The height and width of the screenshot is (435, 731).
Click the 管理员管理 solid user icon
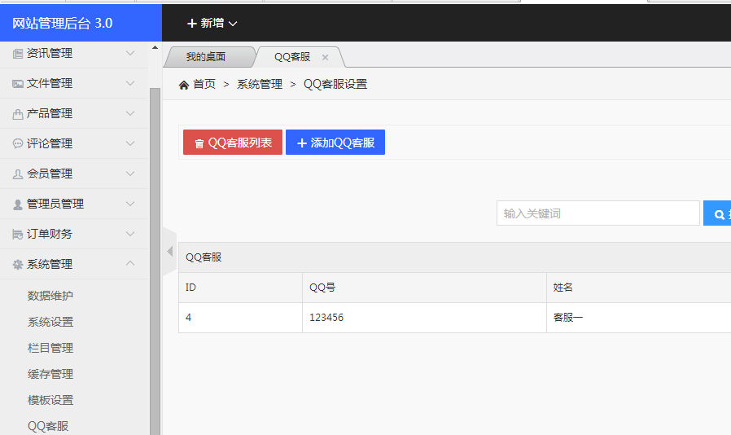(18, 204)
